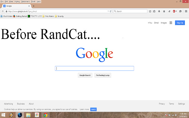The width and height of the screenshot is (189, 118).
Task: Open Most Visited bookmark
Action: (x=6, y=16)
